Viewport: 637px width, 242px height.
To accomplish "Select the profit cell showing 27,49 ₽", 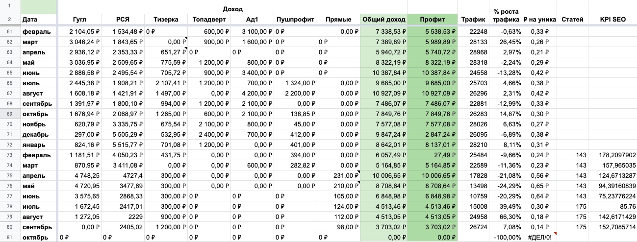I will point(432,155).
